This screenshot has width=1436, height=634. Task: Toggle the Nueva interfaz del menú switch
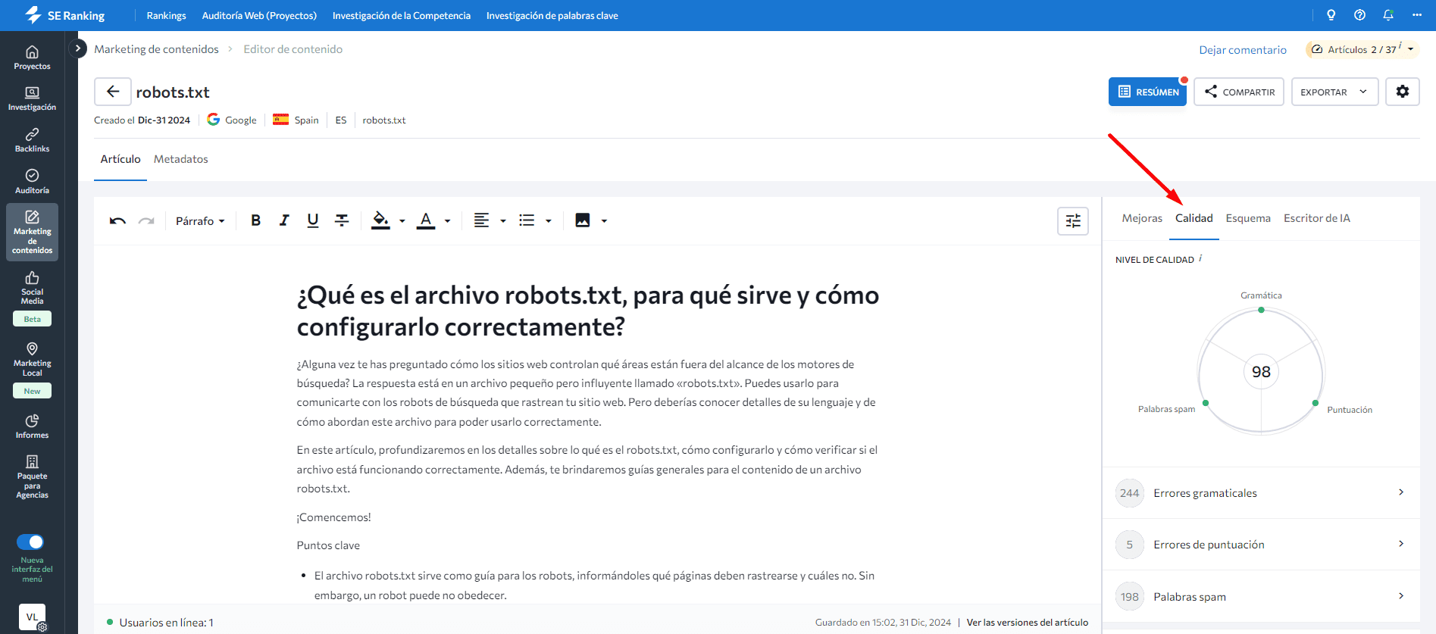[30, 542]
